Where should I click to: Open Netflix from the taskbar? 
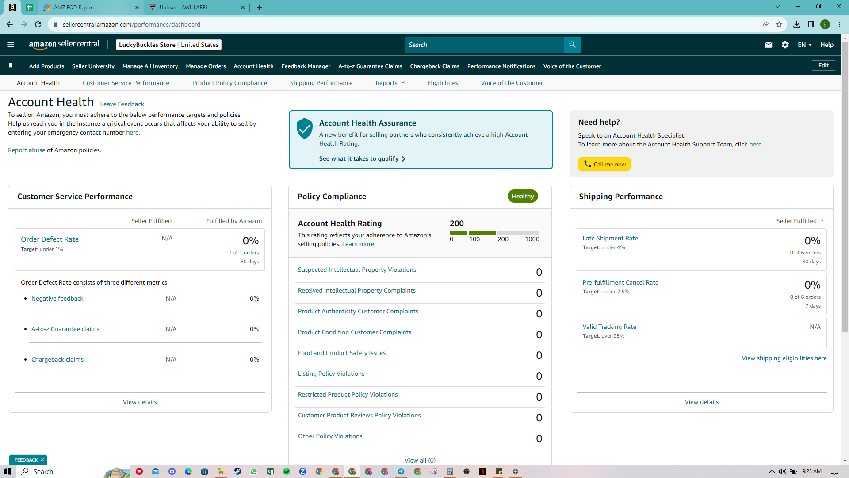483,471
